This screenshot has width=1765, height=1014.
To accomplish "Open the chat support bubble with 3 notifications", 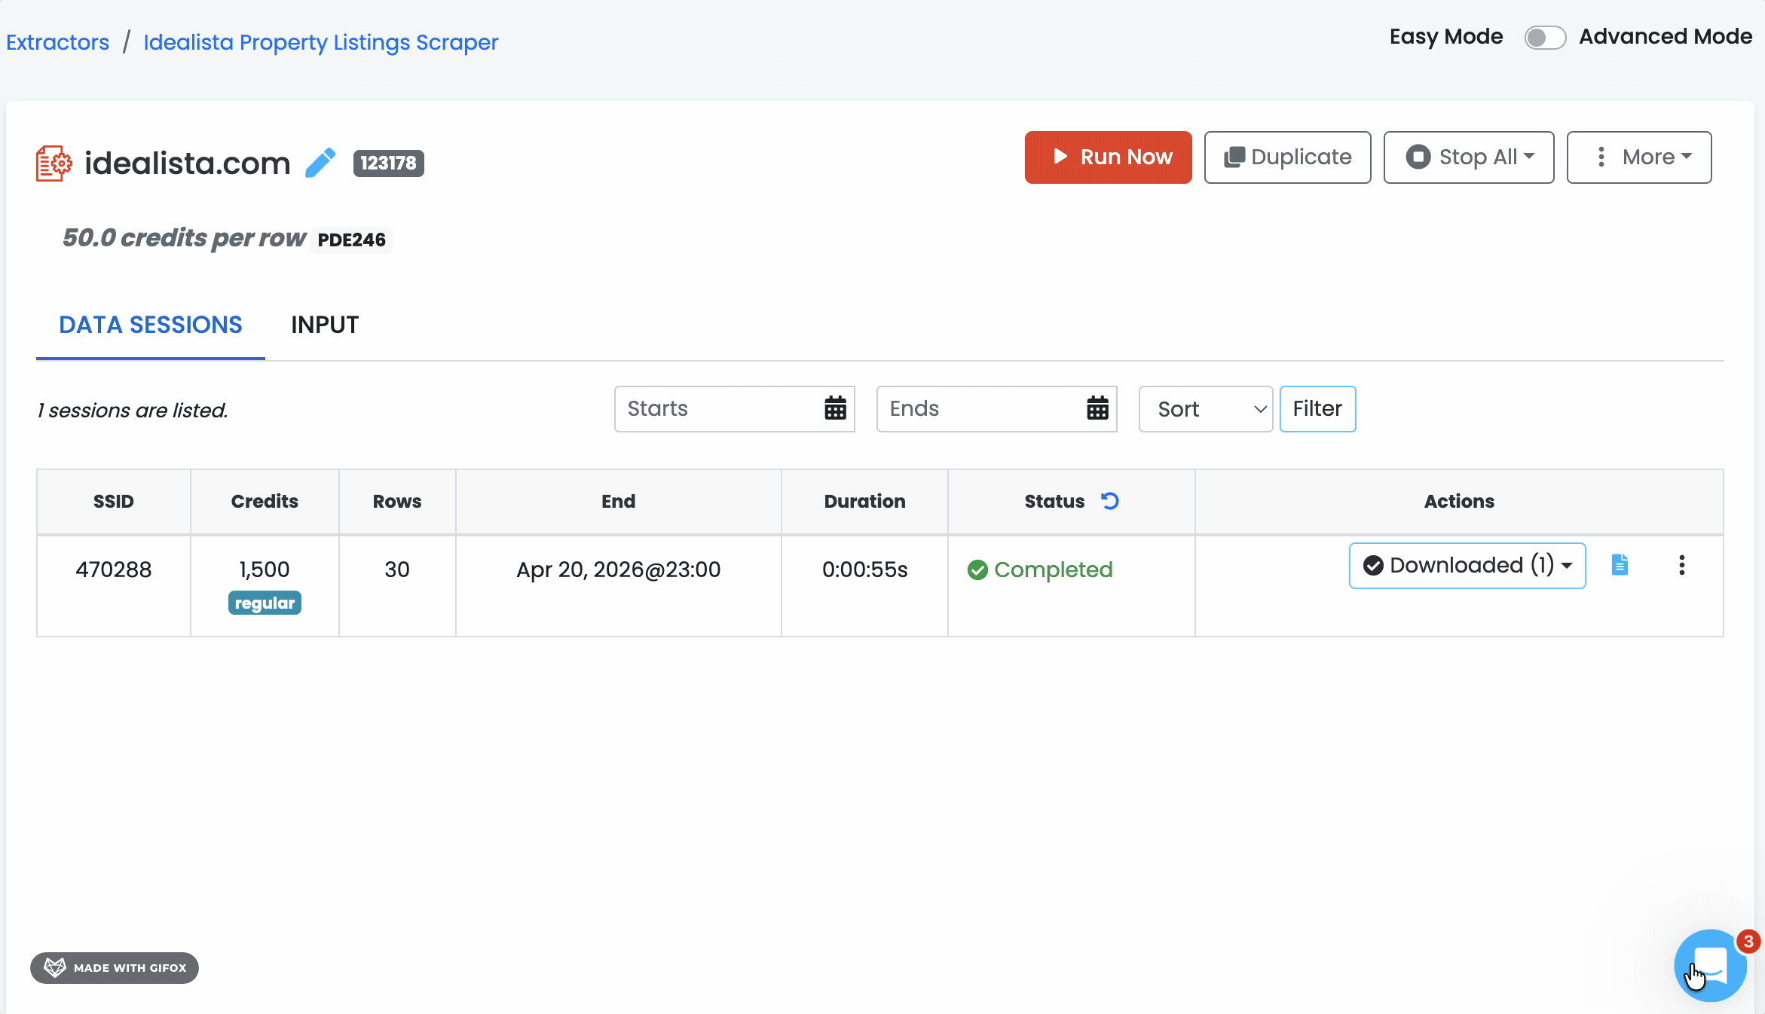I will click(1710, 965).
